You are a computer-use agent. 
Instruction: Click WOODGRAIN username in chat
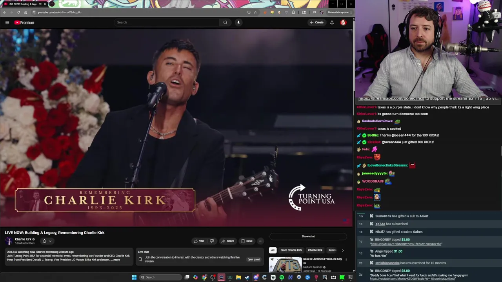[373, 181]
